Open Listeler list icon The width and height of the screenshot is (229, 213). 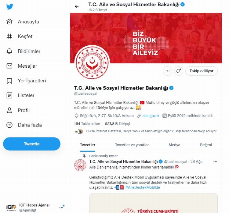(10, 95)
